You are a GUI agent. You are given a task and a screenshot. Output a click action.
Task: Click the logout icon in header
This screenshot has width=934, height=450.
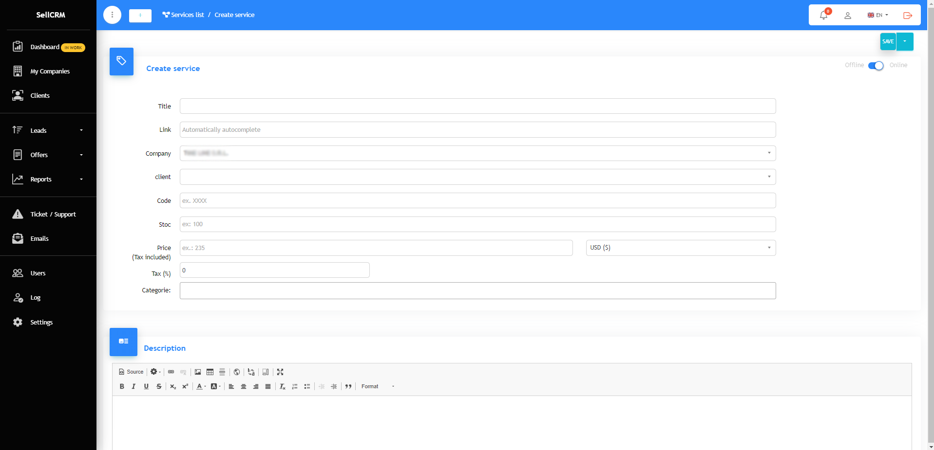[x=907, y=15]
